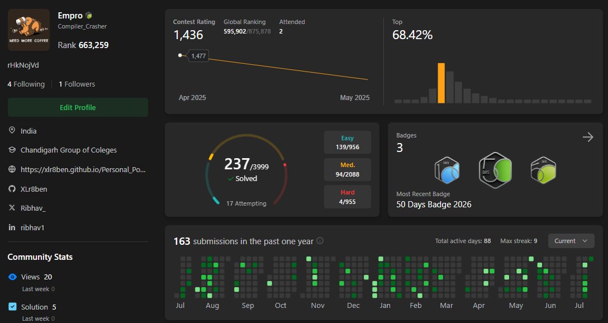Click the X icon next to Ribhav_
The image size is (608, 323).
tap(12, 208)
